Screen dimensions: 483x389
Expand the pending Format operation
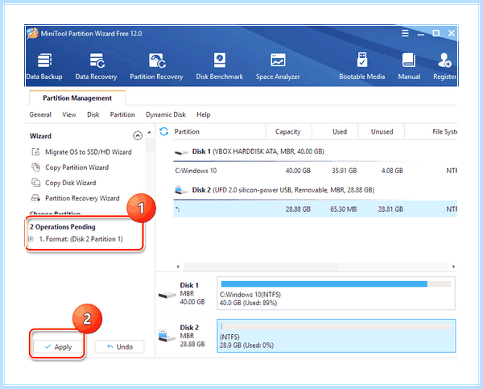31,239
